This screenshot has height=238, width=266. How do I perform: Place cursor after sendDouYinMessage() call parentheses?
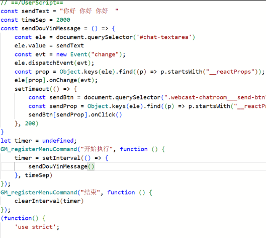(x=94, y=166)
